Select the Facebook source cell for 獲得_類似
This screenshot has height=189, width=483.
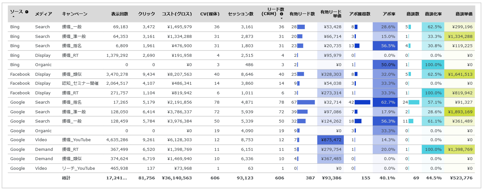pos(20,74)
